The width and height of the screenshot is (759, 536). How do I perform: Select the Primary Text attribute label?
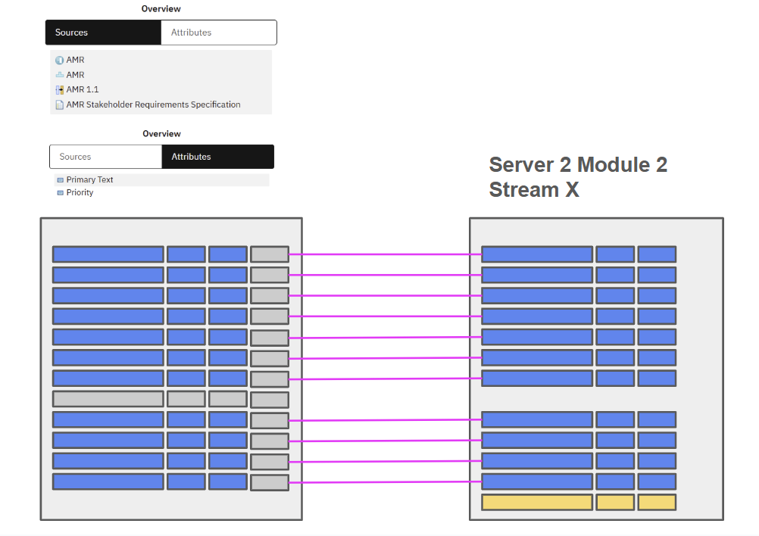point(89,180)
